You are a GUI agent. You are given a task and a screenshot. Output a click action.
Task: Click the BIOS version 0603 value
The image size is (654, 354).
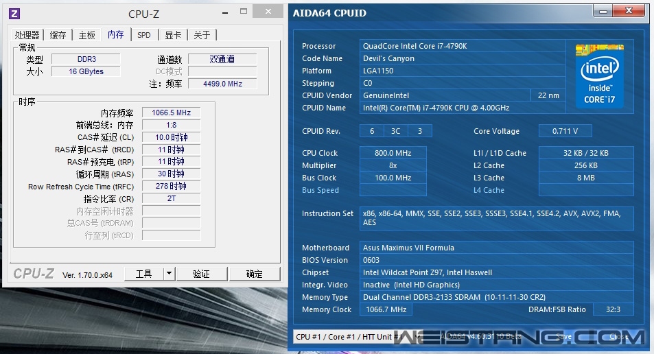(x=496, y=260)
